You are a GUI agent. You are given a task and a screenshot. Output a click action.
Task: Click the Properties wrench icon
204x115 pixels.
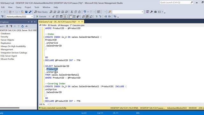pyautogui.click(x=151, y=12)
